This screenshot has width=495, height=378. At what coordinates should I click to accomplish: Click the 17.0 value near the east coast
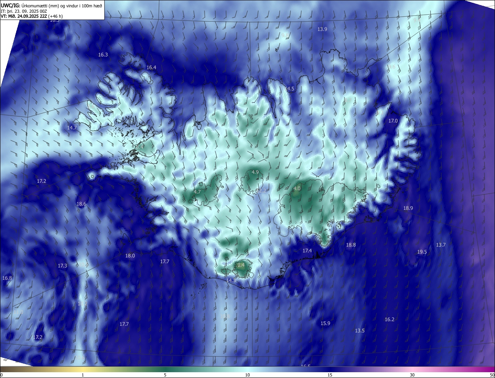(x=393, y=121)
